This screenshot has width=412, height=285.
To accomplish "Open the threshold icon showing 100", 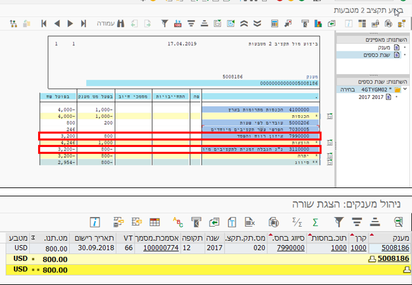I will 178,23.
